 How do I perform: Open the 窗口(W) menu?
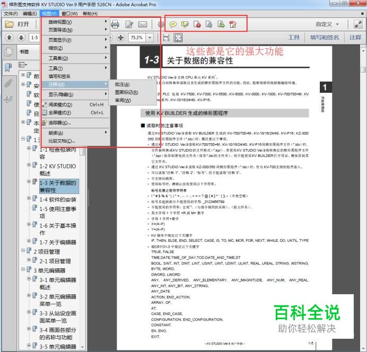69,14
